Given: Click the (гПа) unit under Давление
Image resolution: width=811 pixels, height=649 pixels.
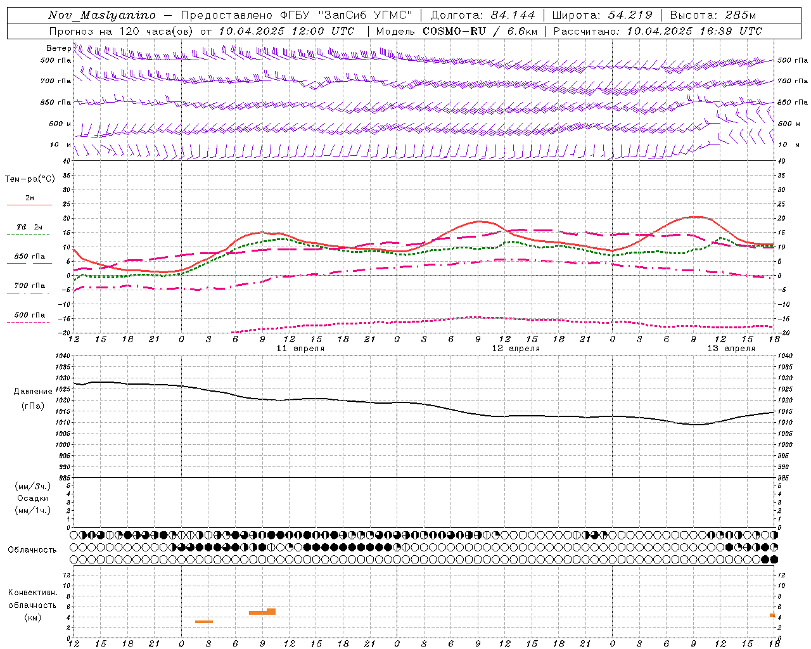Looking at the screenshot, I should coord(33,406).
